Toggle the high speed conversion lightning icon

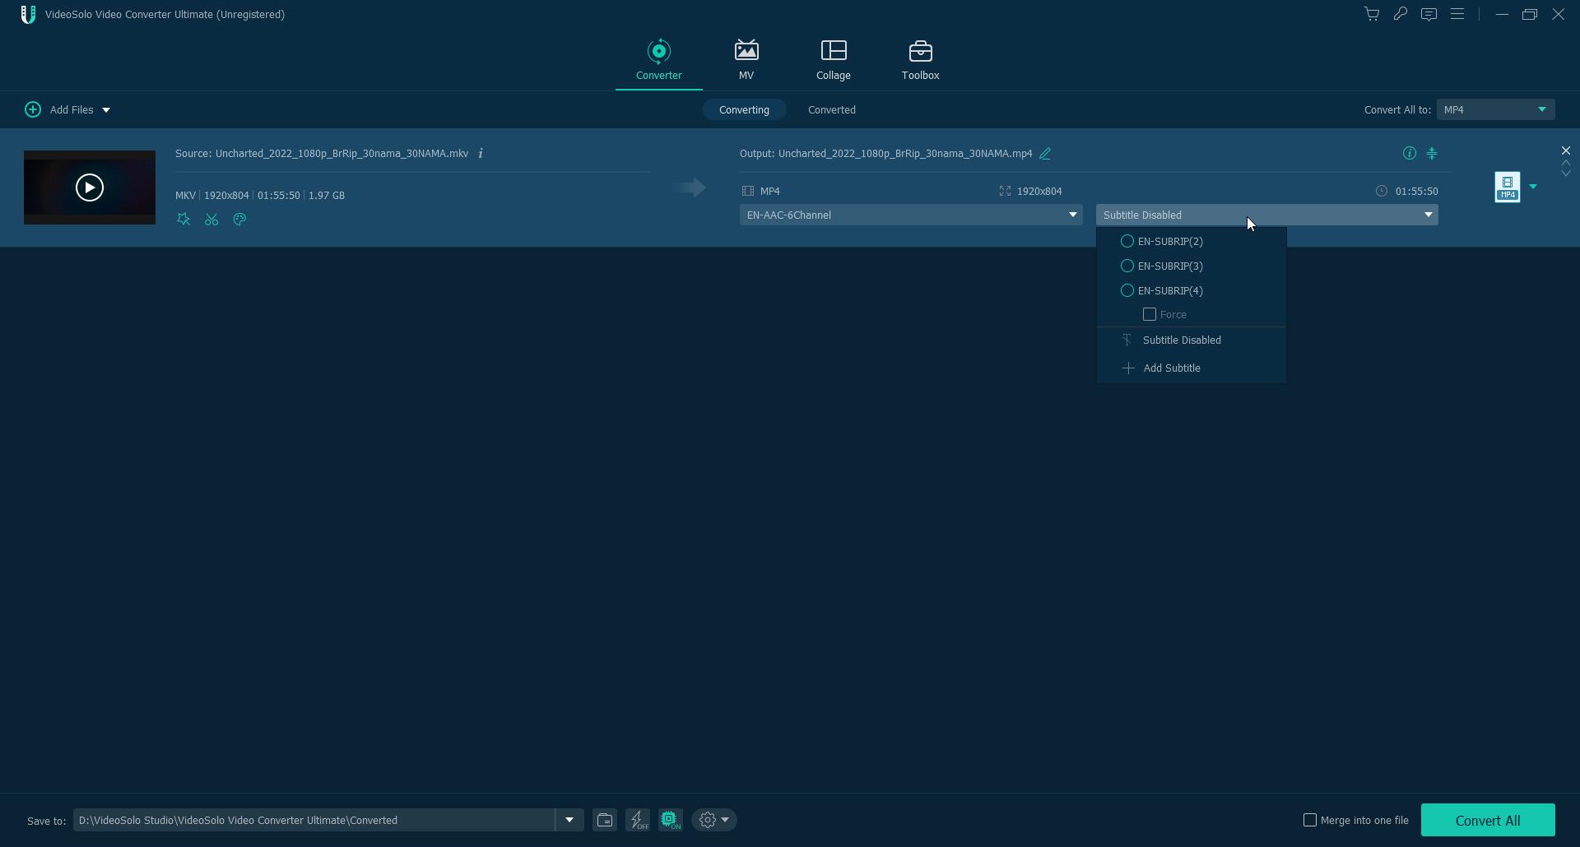[x=638, y=820]
